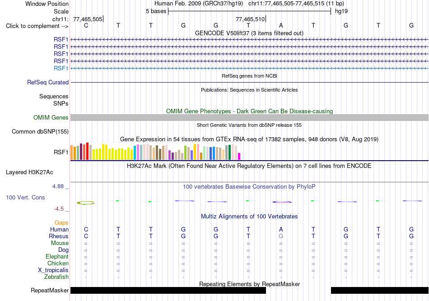Image resolution: width=429 pixels, height=301 pixels.
Task: Open '100 vertebrates Basewise Conservation by PhyloP' title
Action: coord(249,187)
